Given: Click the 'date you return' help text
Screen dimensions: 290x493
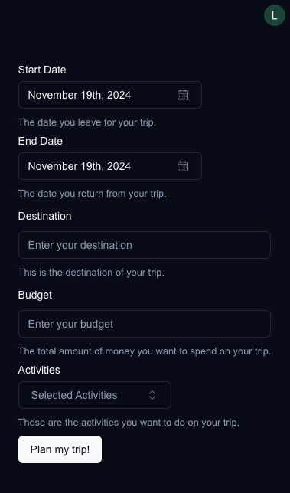Looking at the screenshot, I should click(93, 194).
